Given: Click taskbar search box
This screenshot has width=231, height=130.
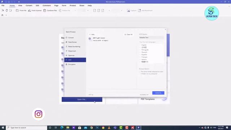Looking at the screenshot, I should [x=26, y=127].
